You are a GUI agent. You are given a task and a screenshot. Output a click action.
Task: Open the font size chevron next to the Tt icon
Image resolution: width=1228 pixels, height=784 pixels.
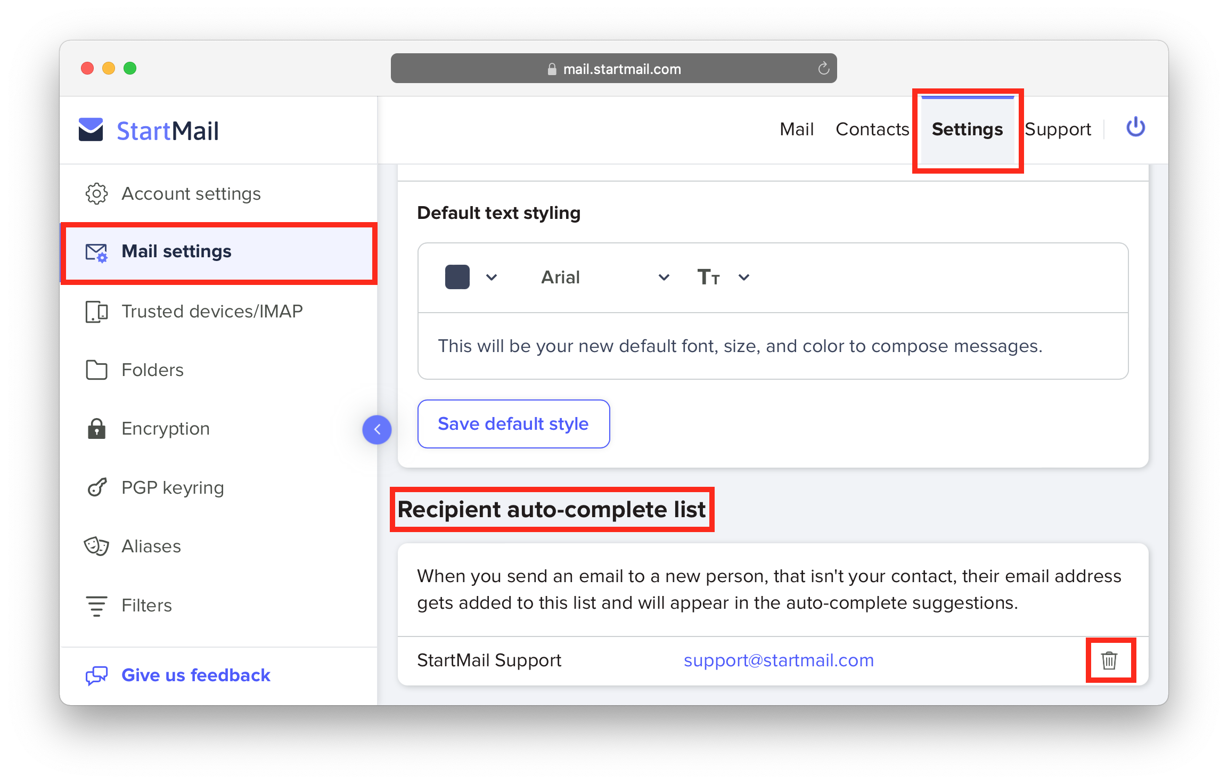point(744,277)
